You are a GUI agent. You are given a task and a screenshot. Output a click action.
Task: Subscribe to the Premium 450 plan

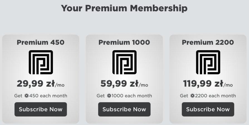pos(41,109)
